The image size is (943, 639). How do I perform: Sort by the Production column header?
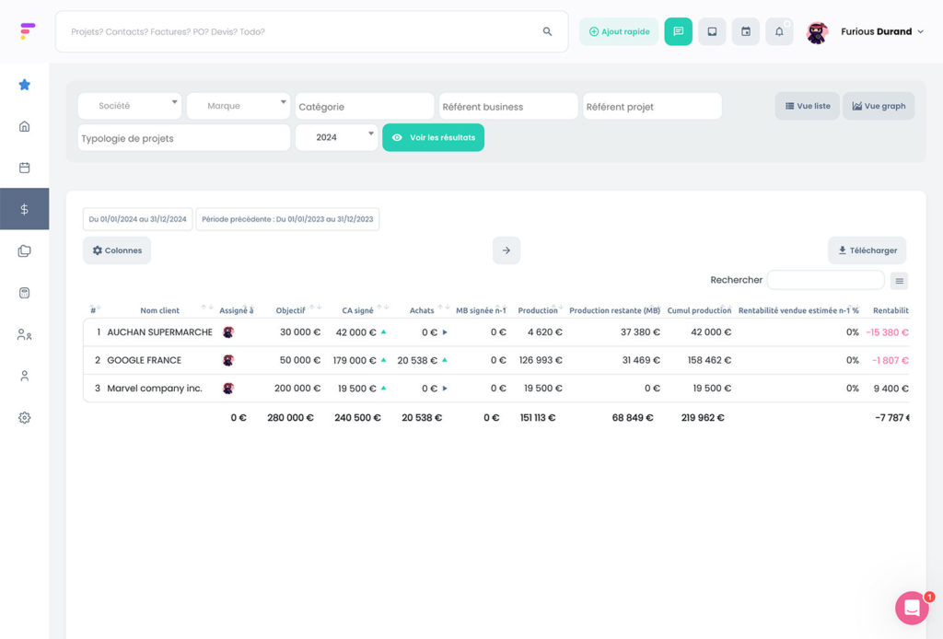coord(538,310)
